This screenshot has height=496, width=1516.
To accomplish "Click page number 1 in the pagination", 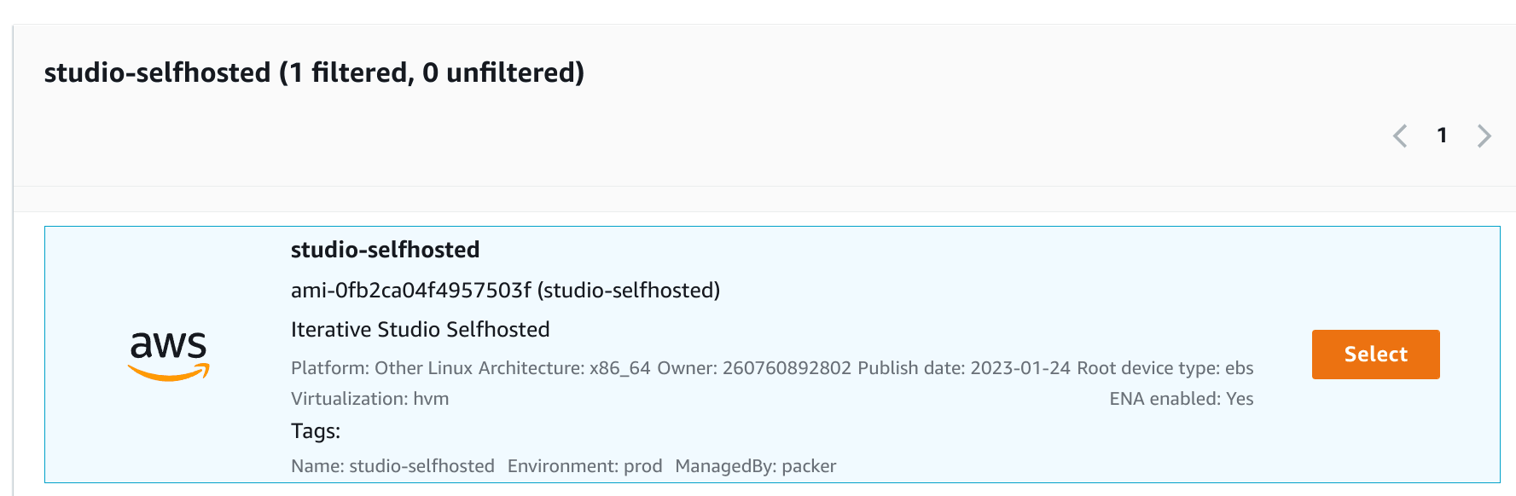I will [x=1442, y=136].
